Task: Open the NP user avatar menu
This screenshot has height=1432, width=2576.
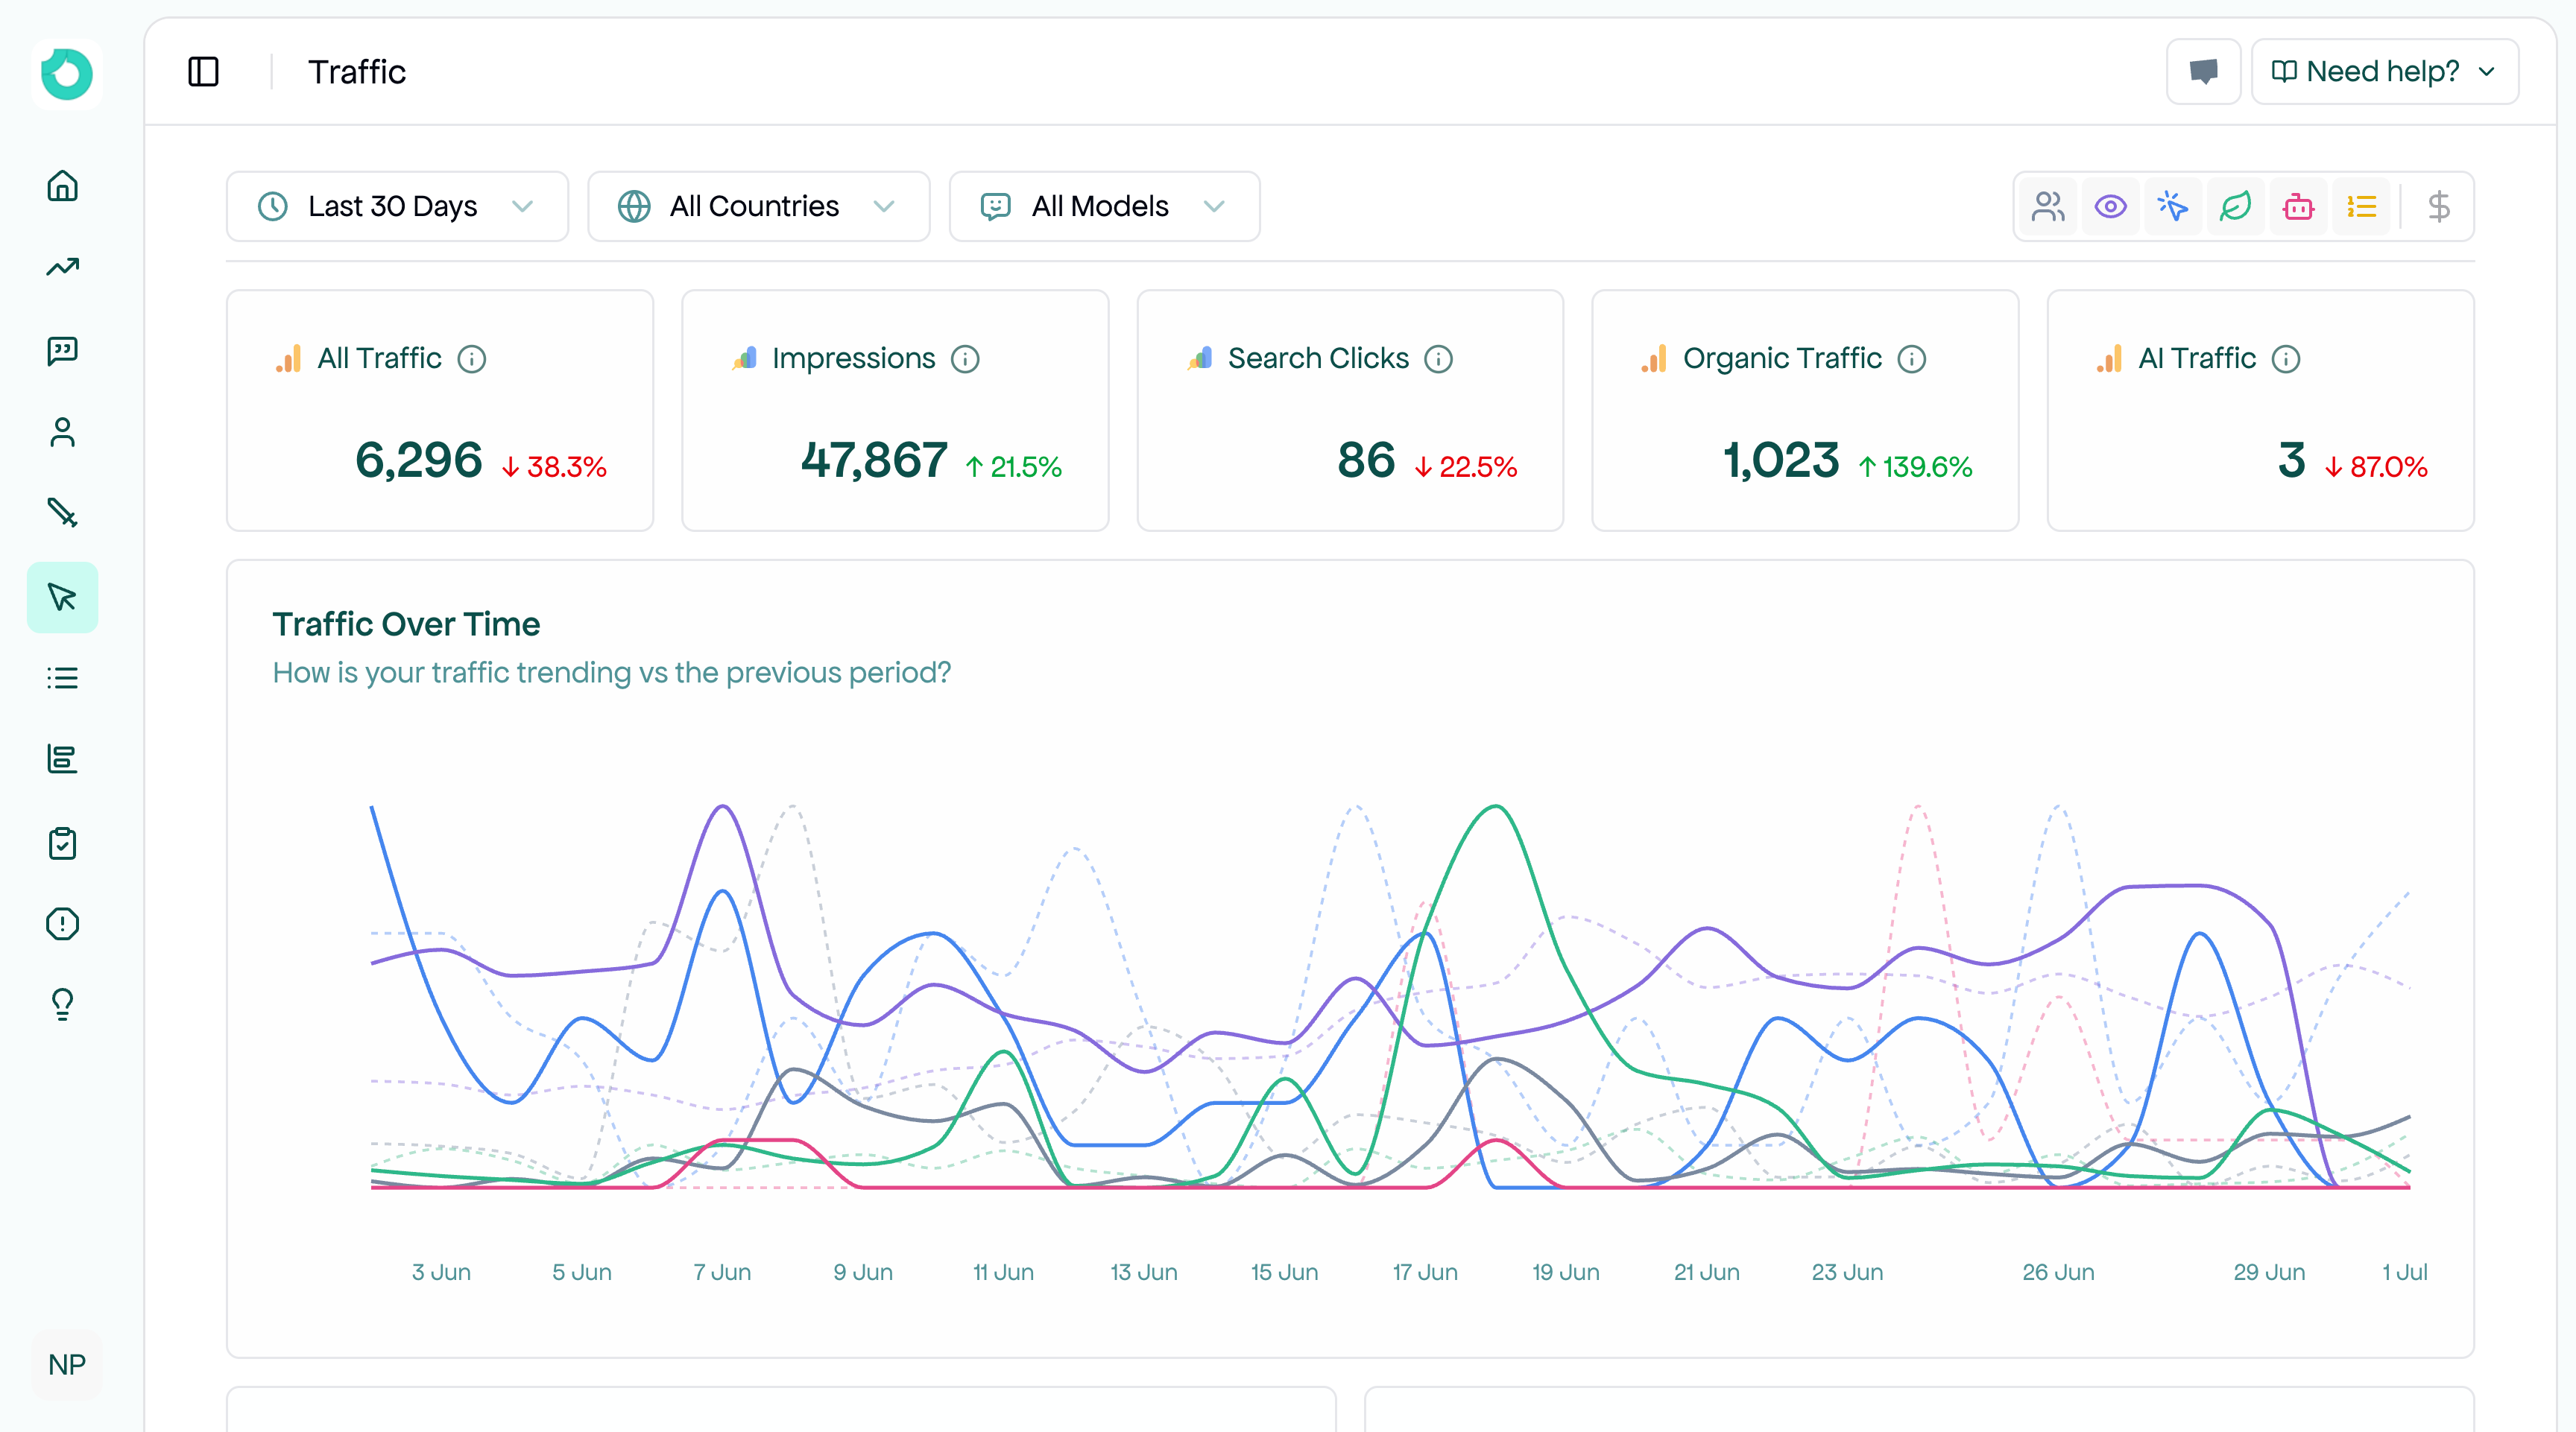Action: point(67,1365)
